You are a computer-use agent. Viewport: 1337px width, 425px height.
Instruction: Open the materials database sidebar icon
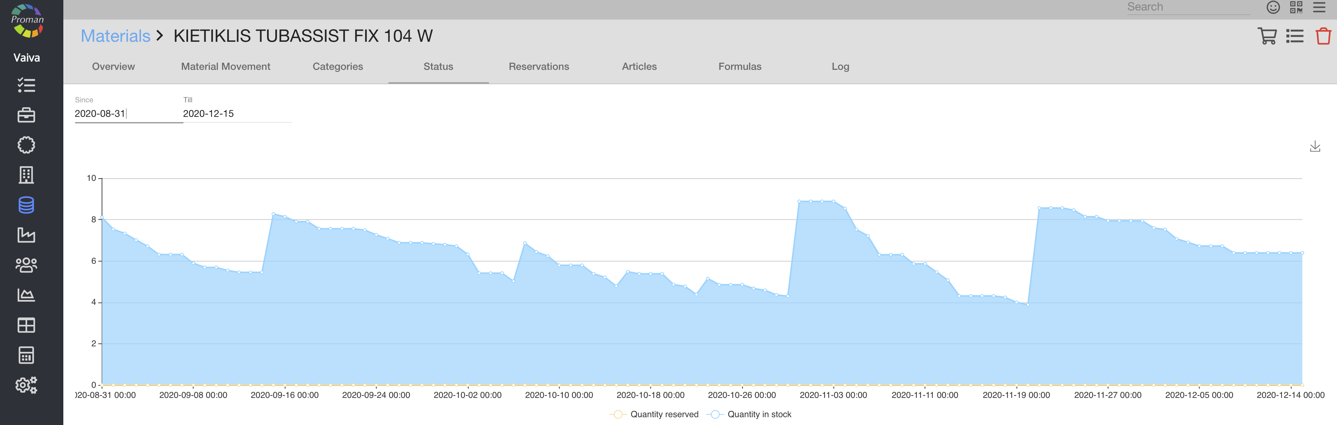(26, 205)
